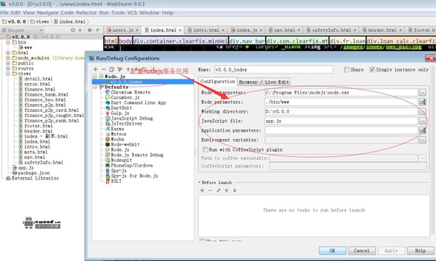Expand the node_modules folder
436x261 pixels.
8,58
